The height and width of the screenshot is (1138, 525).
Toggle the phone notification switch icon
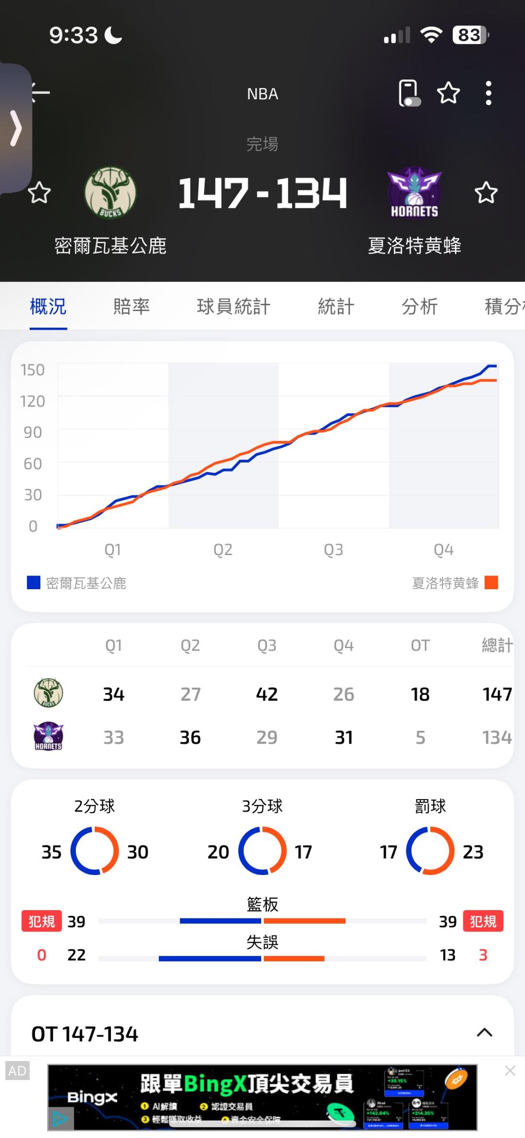(409, 93)
